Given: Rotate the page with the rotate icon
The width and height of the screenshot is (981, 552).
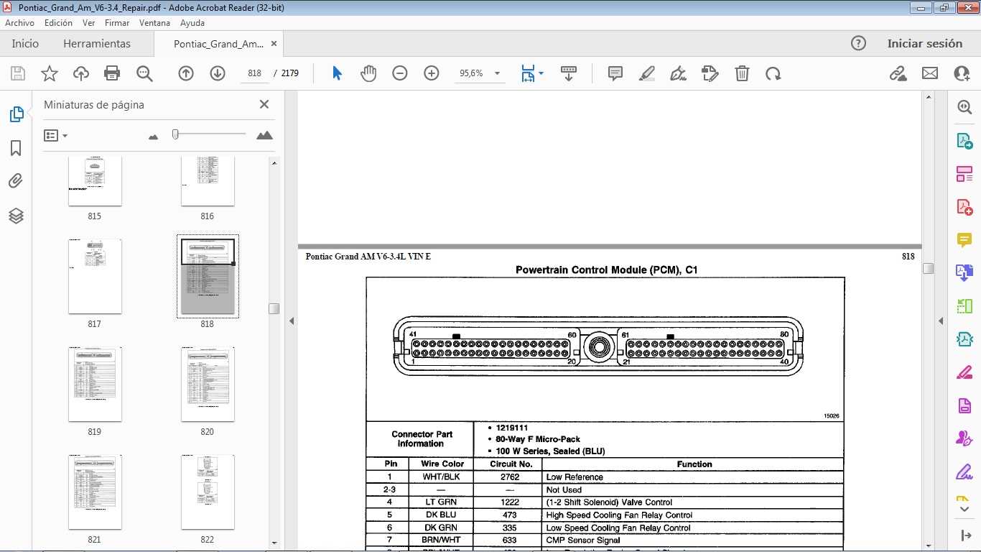Looking at the screenshot, I should coord(773,73).
